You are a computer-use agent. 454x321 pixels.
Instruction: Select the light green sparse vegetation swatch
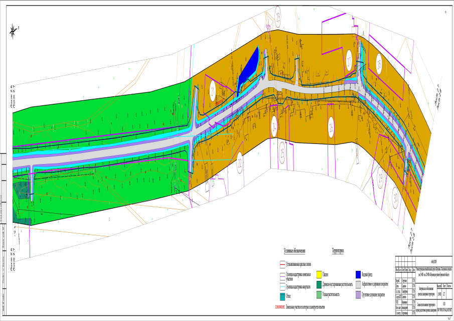(319, 295)
